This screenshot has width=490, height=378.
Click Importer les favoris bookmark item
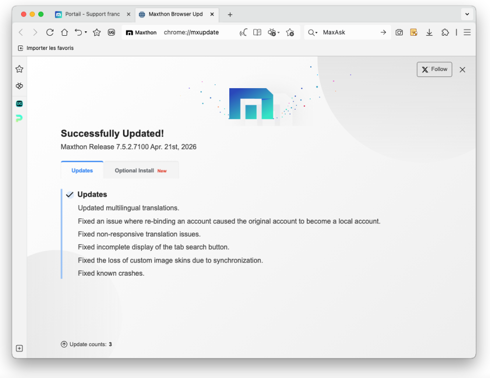tap(46, 48)
